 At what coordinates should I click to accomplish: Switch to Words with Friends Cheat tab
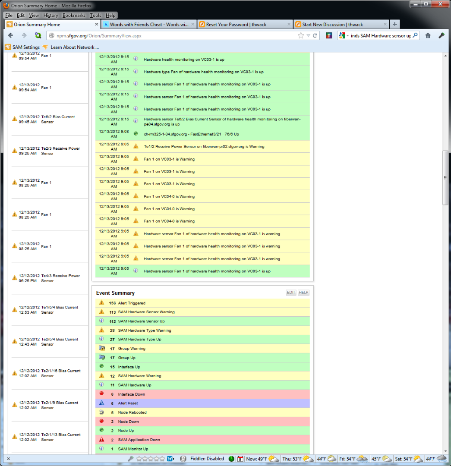coord(148,24)
